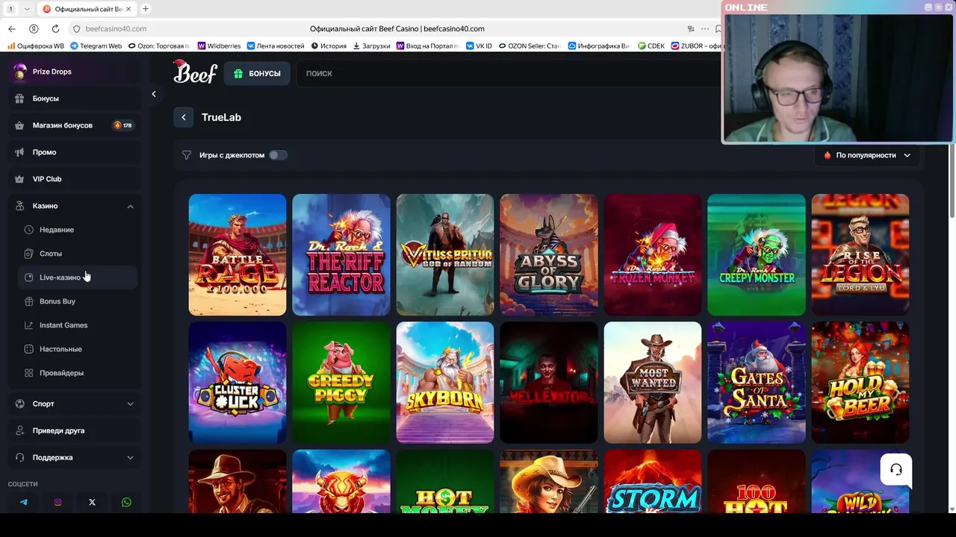Open Skyborn game thumbnail
The height and width of the screenshot is (537, 956).
point(445,383)
